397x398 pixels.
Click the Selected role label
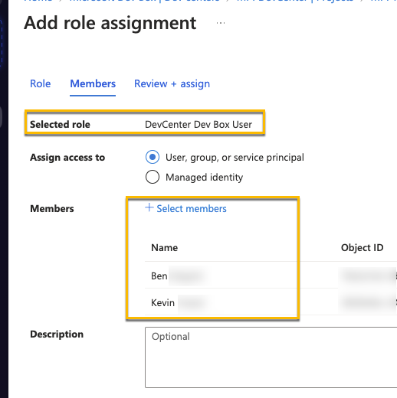(x=60, y=125)
